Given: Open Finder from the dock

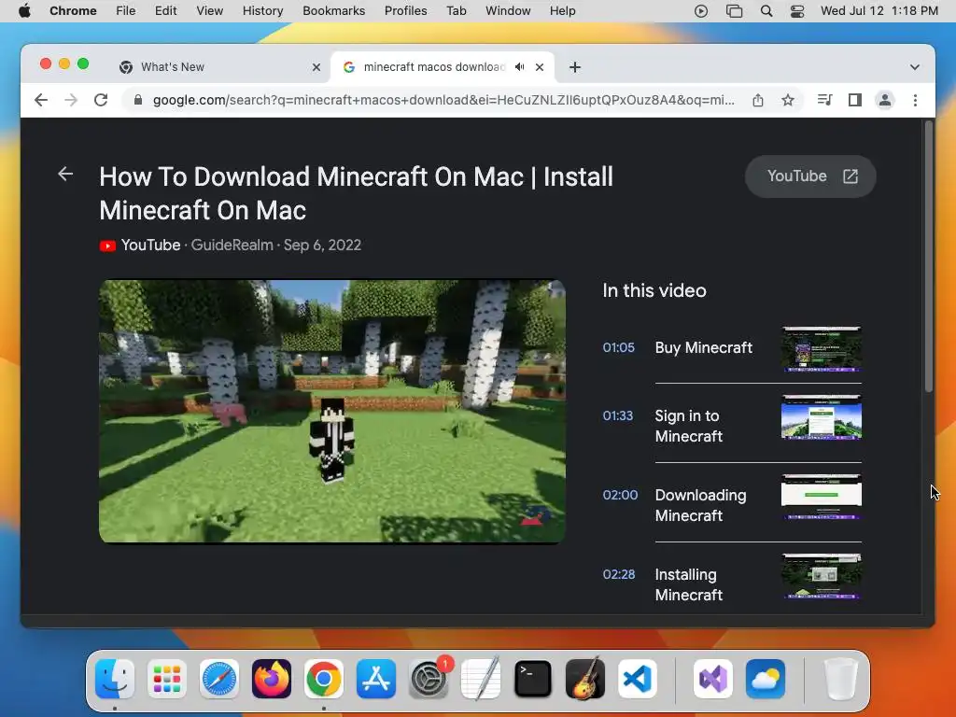Looking at the screenshot, I should coord(115,679).
